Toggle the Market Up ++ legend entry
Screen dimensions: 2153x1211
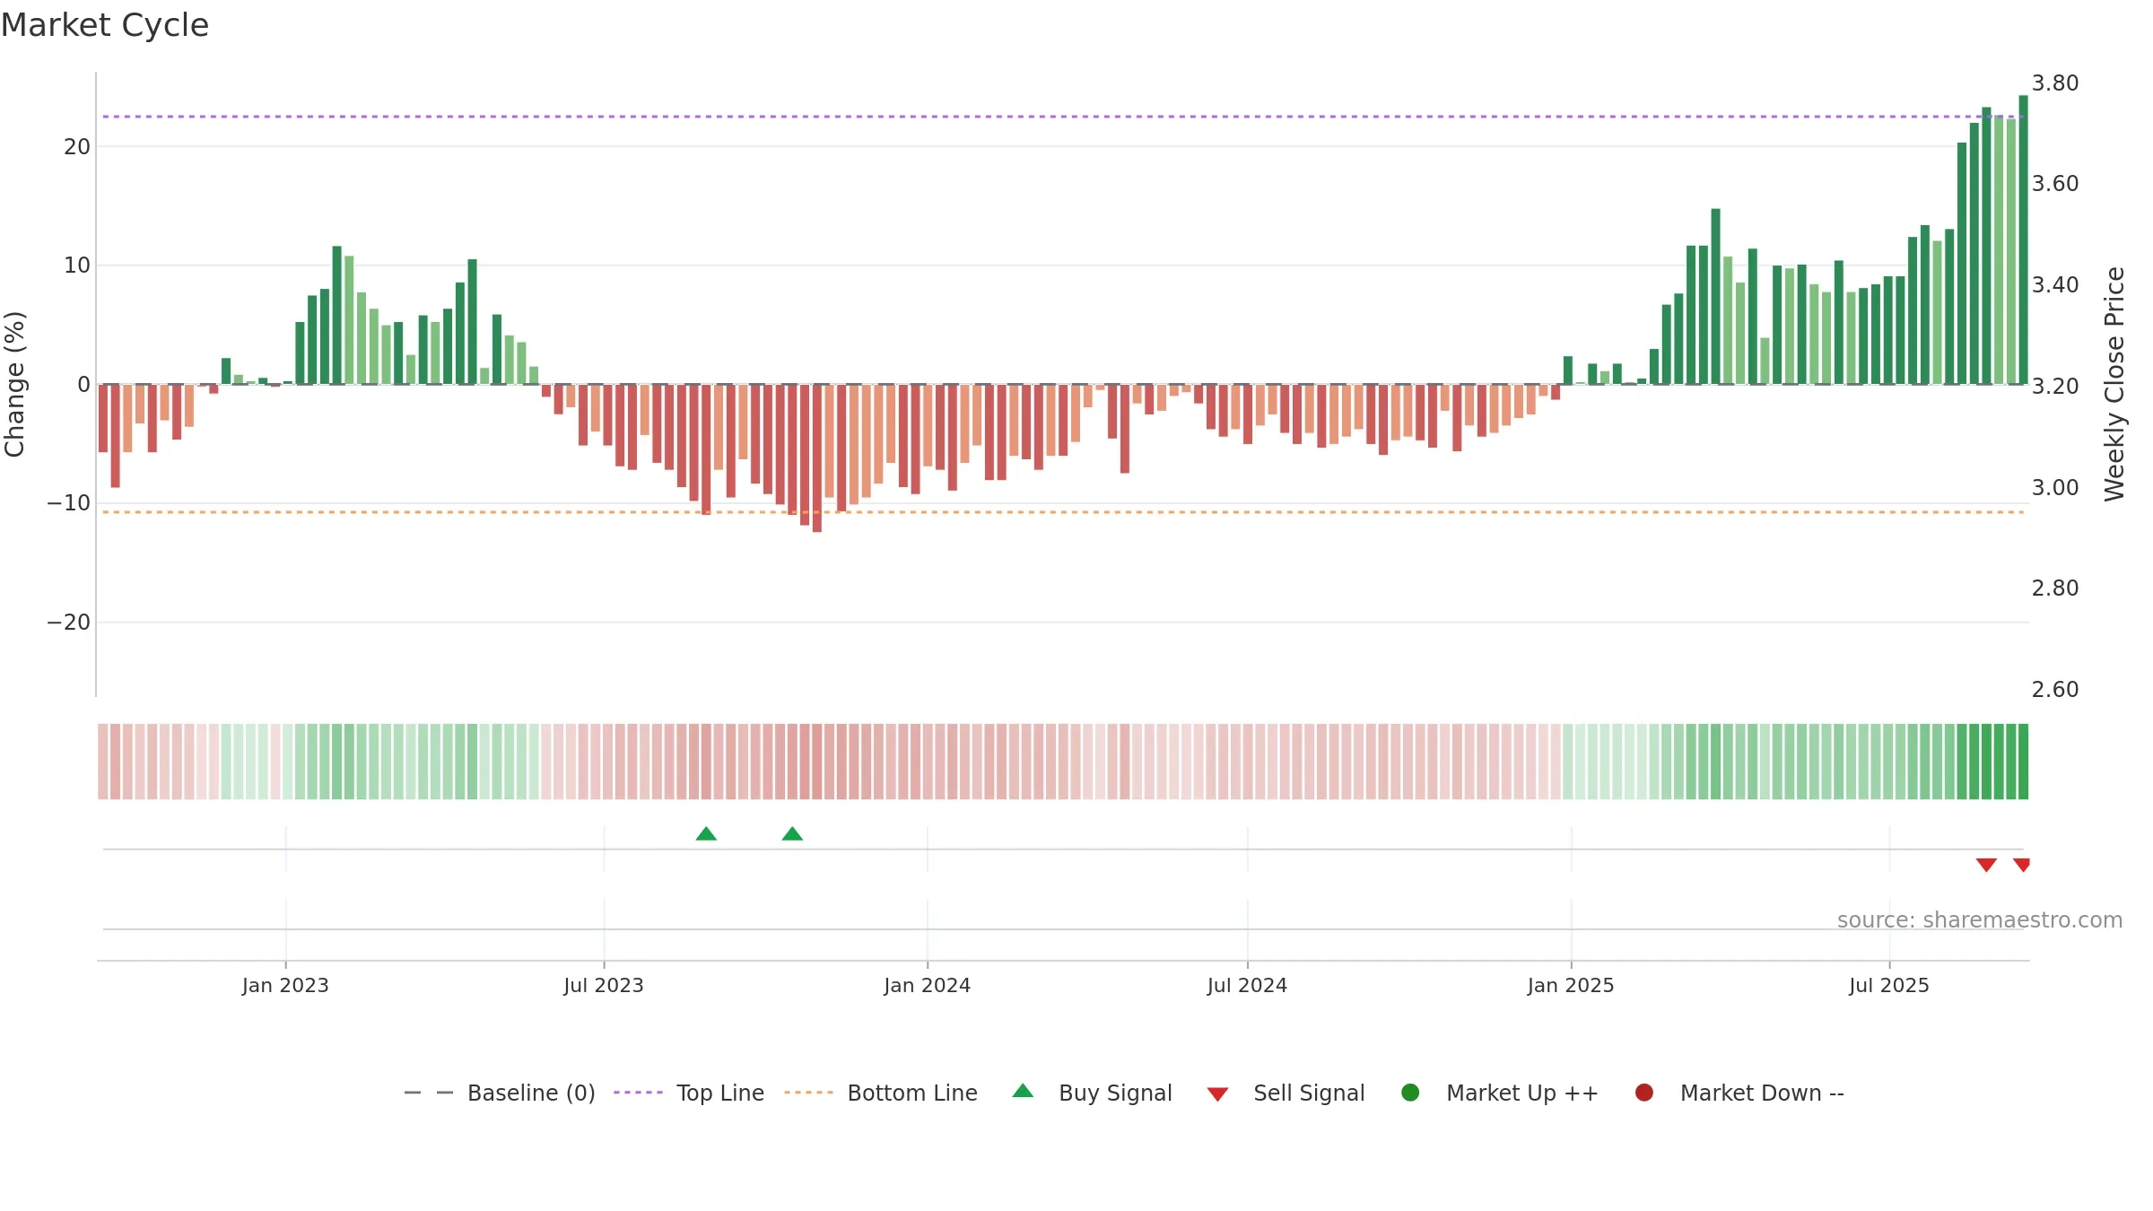click(1500, 1093)
